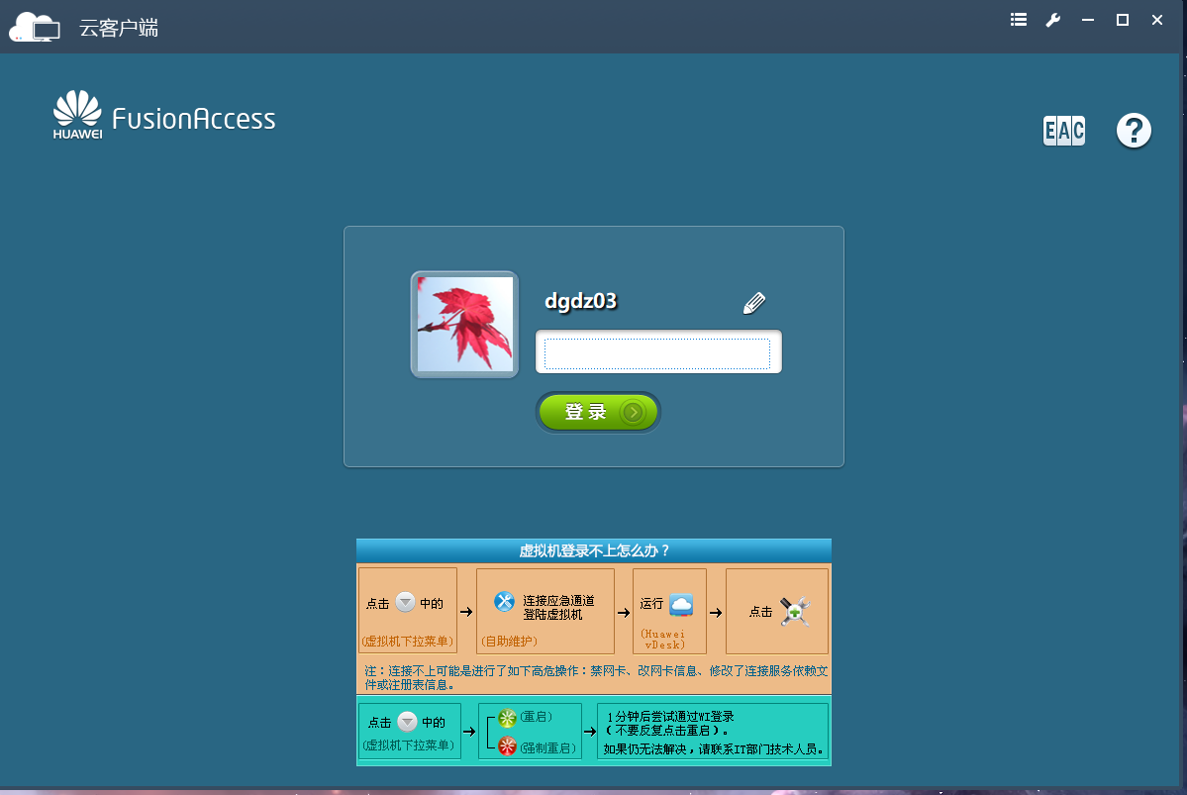Click the username dgdz03 text
This screenshot has width=1187, height=795.
pos(581,301)
